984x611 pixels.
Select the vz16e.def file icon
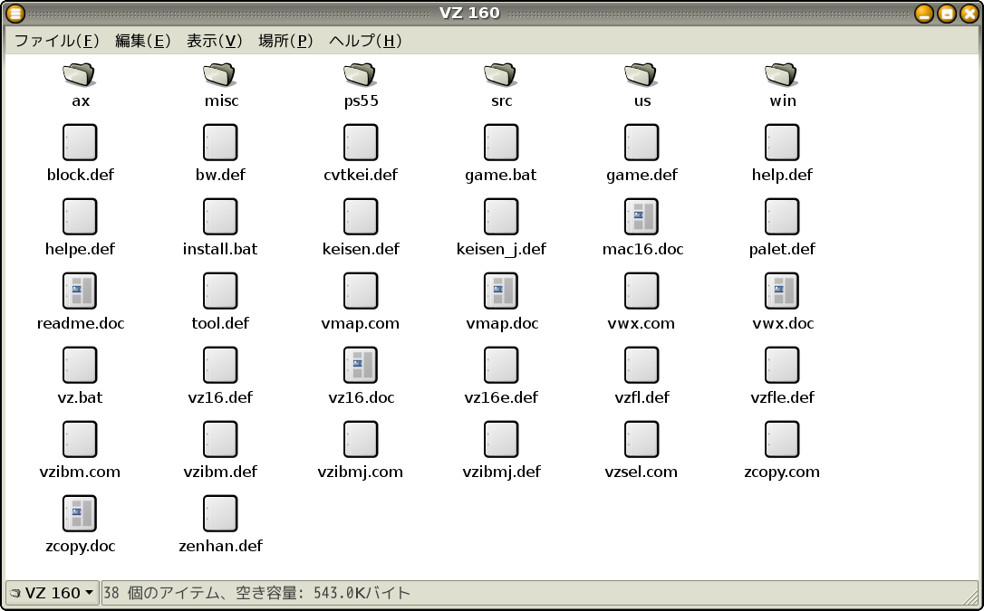[x=501, y=365]
